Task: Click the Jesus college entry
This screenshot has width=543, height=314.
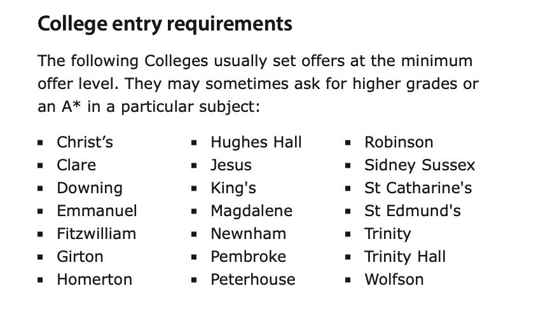Action: coord(231,165)
